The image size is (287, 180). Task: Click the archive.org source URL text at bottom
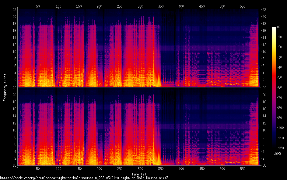coord(84,178)
